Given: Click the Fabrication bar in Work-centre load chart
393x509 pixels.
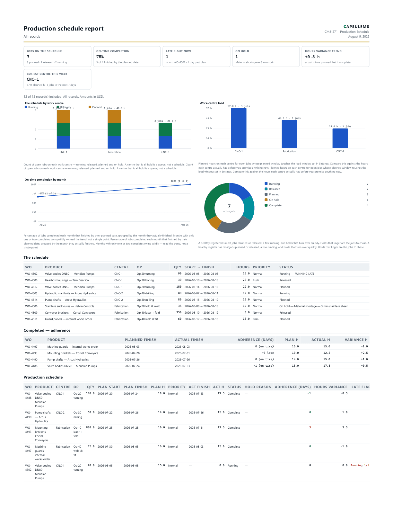Looking at the screenshot, I should pos(289,134).
